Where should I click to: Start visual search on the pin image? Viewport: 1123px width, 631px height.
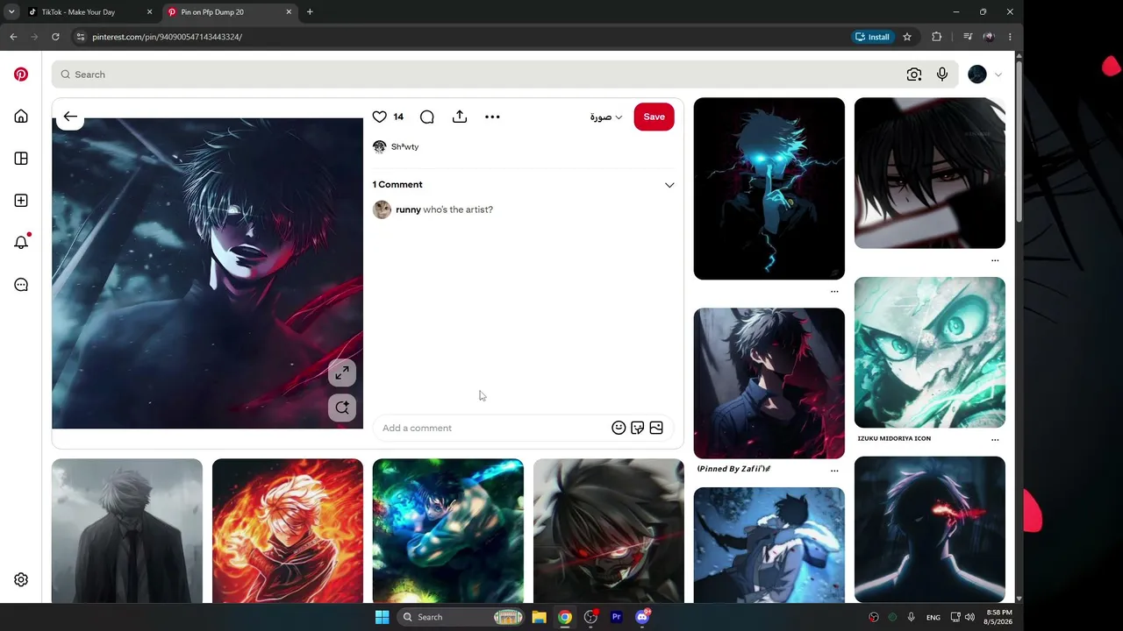[x=342, y=408]
